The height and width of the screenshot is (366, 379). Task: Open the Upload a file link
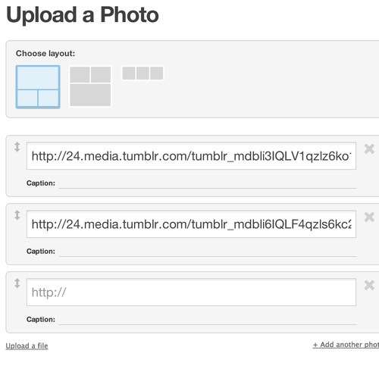click(27, 346)
